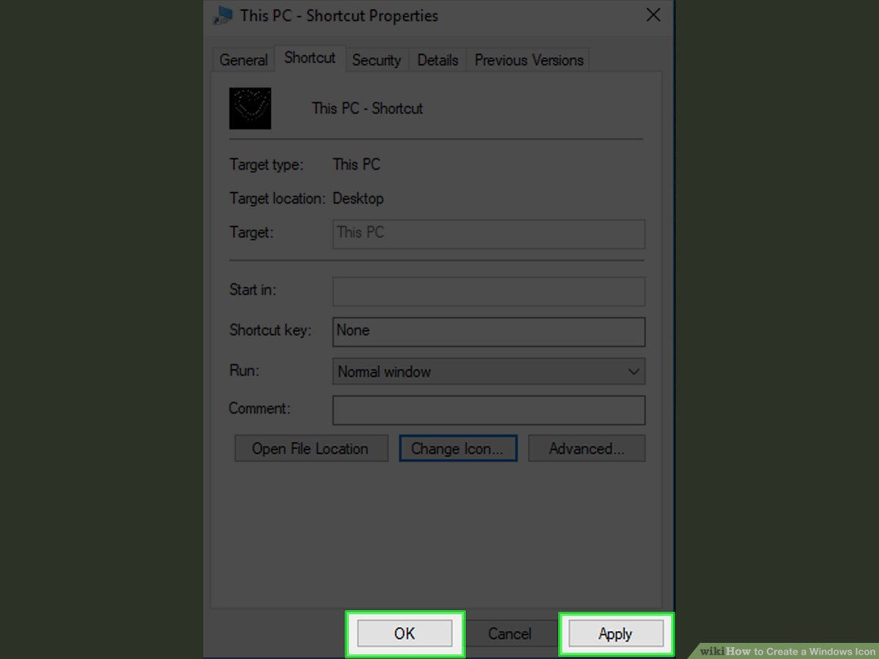Switch to the Details tab
The height and width of the screenshot is (659, 879).
[437, 59]
